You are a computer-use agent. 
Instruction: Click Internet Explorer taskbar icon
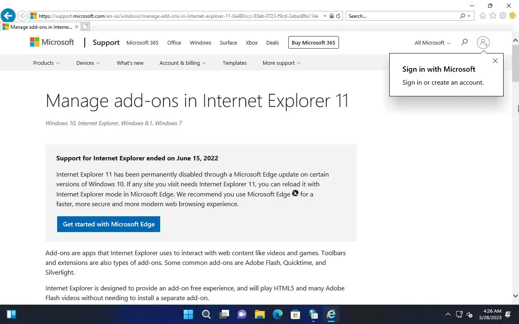[x=331, y=314]
